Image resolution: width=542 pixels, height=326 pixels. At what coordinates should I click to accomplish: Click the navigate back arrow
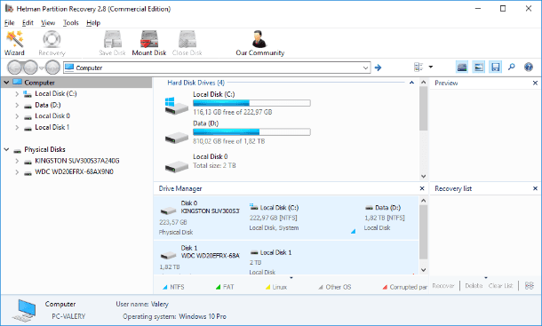coord(14,68)
